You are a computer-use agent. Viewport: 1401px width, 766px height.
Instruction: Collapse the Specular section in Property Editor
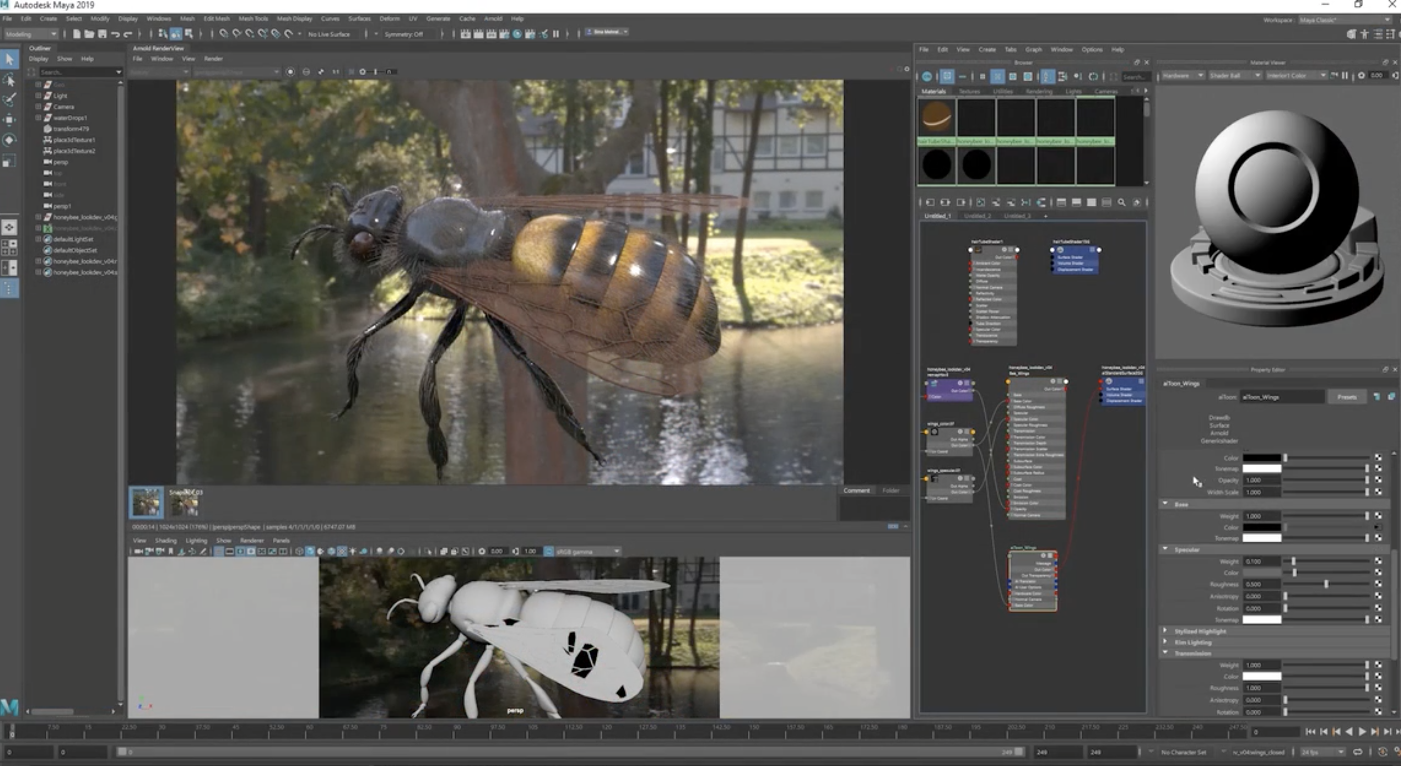1165,548
